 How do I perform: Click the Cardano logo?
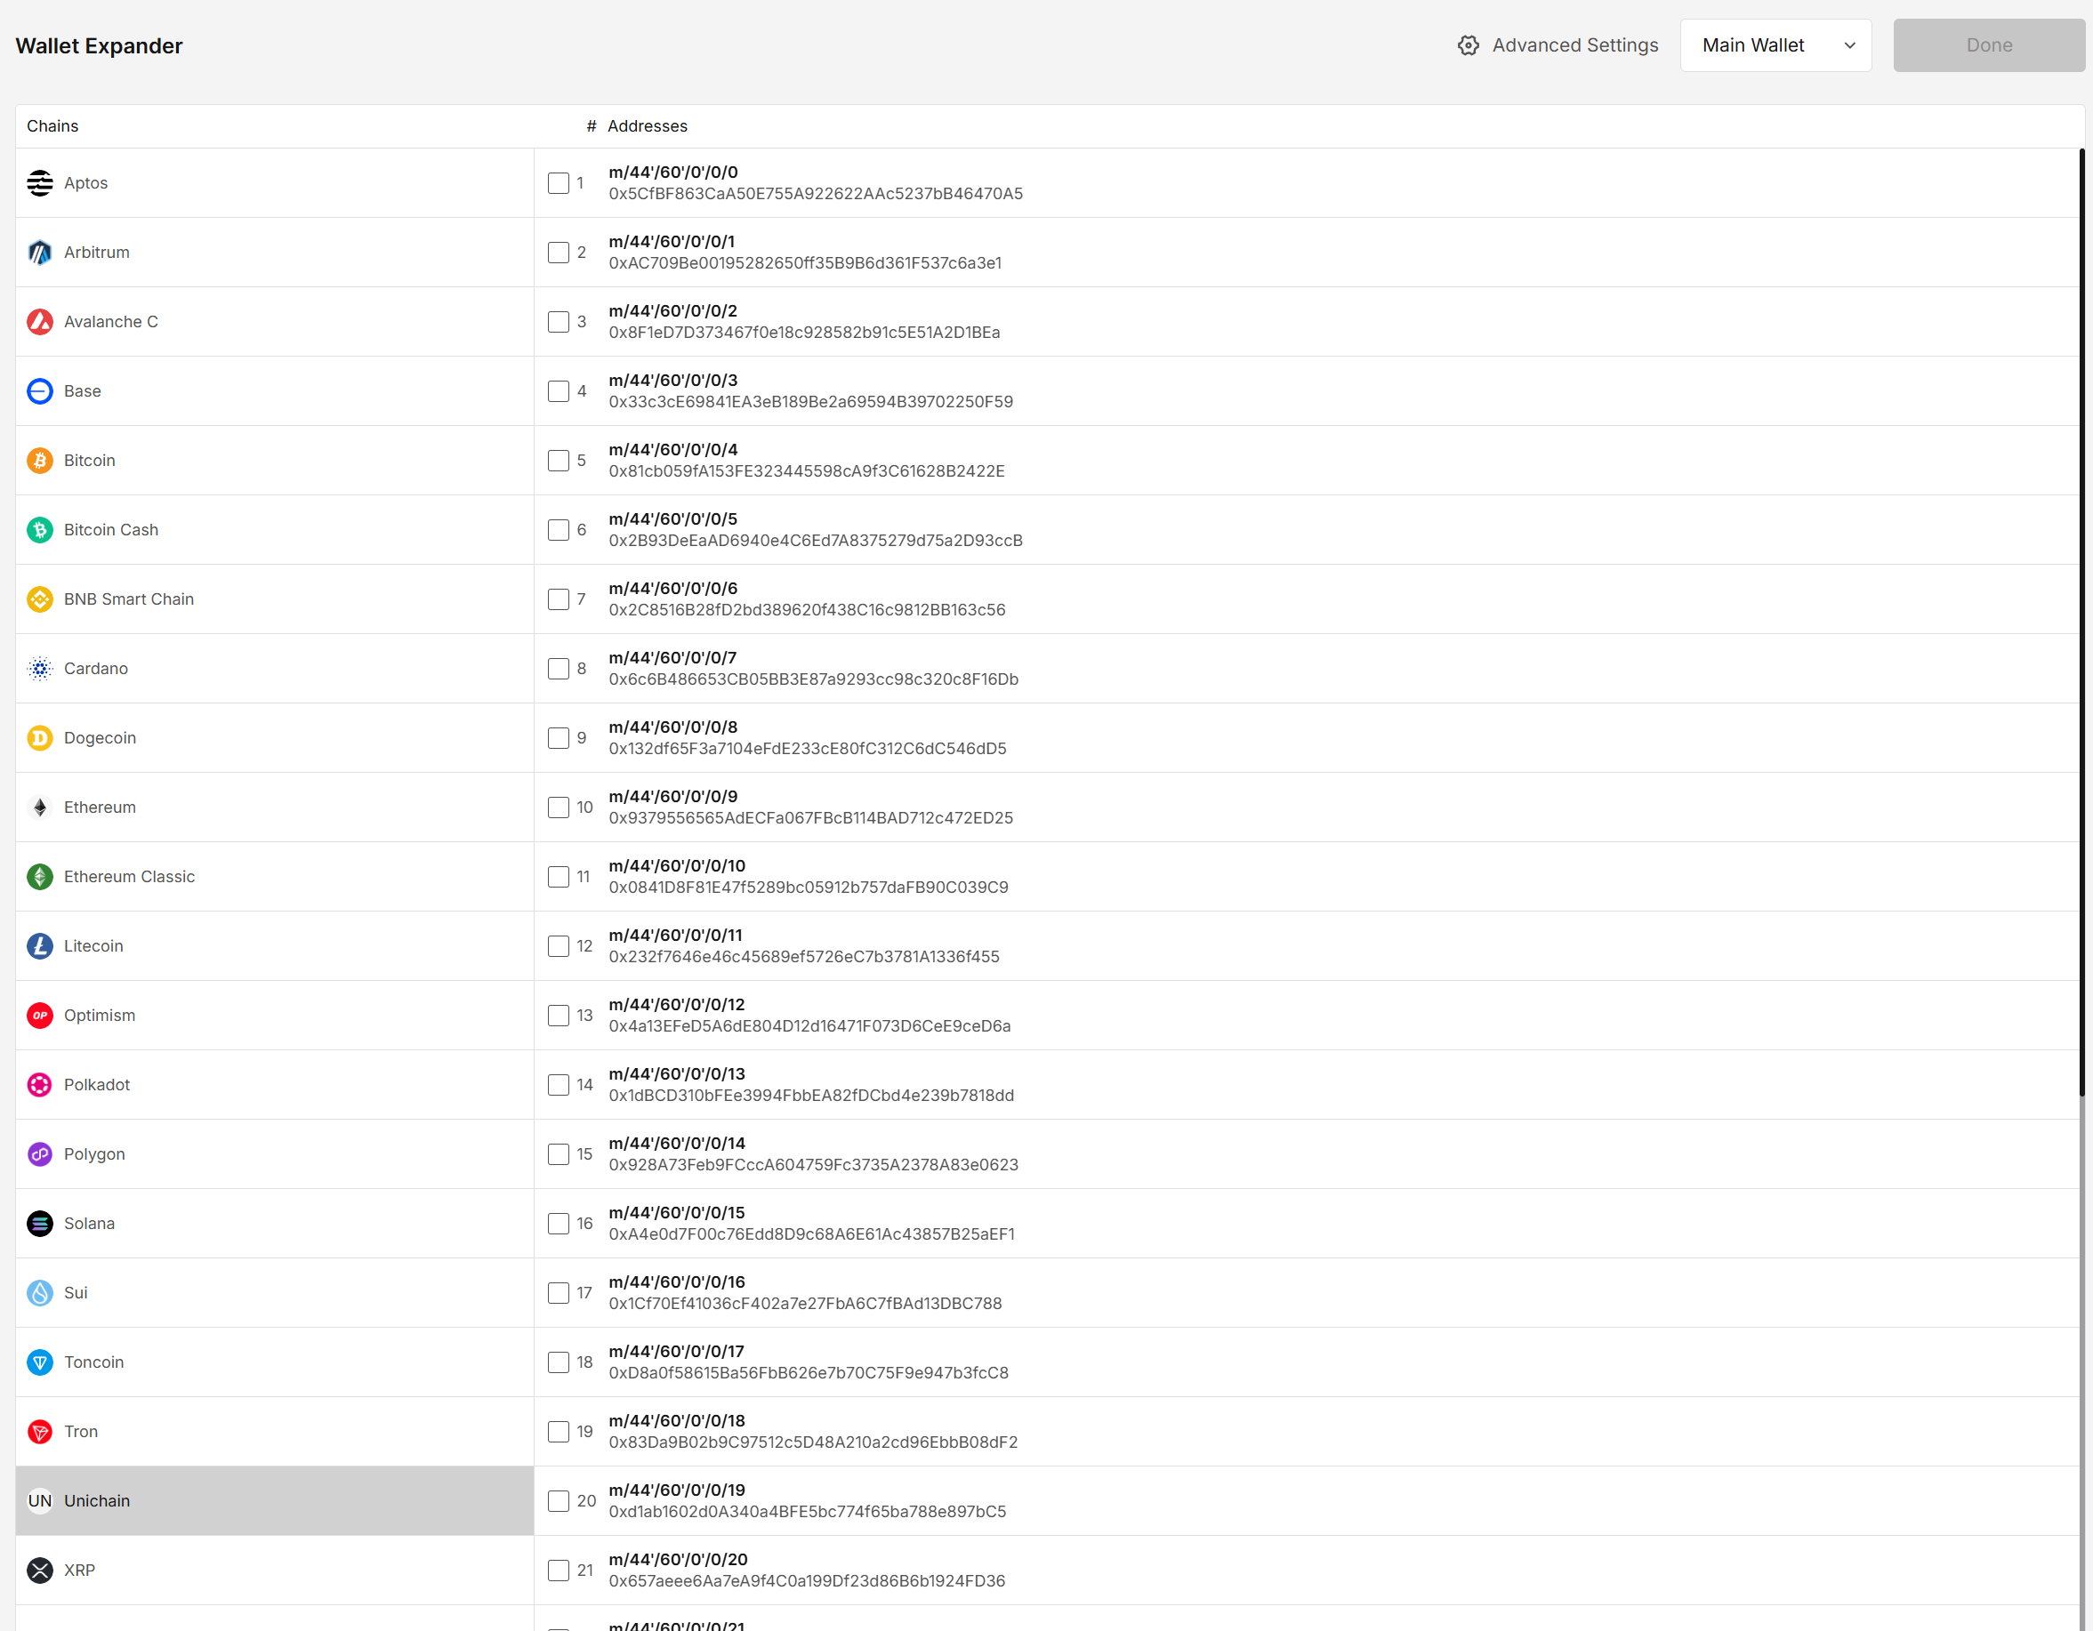(x=39, y=668)
